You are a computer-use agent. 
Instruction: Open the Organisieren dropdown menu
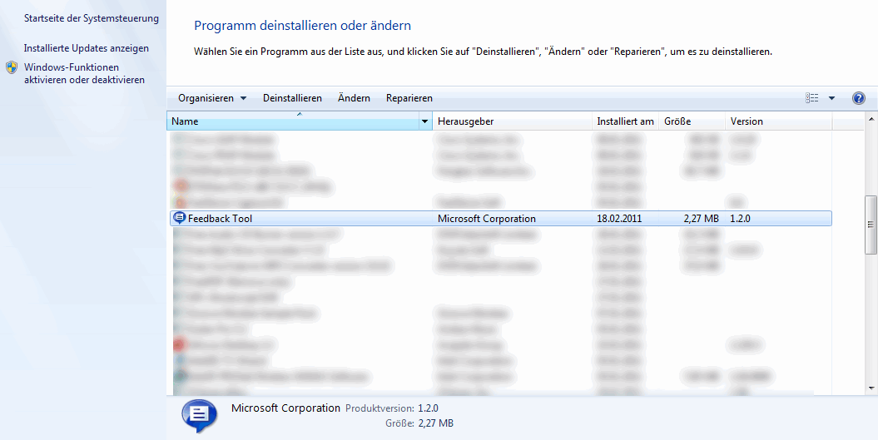pyautogui.click(x=212, y=98)
